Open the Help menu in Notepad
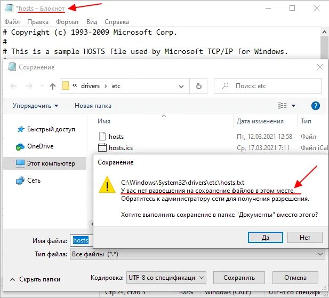This screenshot has width=329, height=298. pos(117,22)
